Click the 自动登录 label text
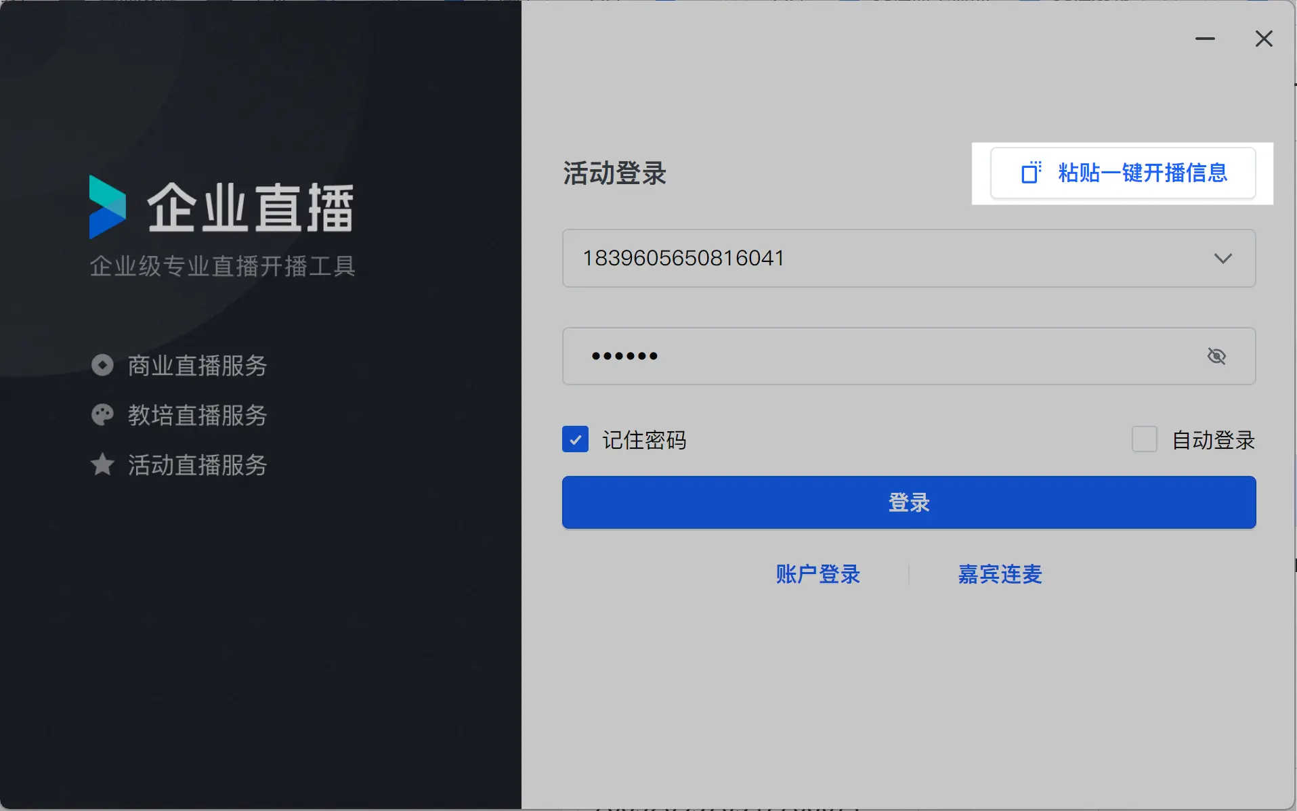This screenshot has width=1297, height=811. pyautogui.click(x=1213, y=440)
